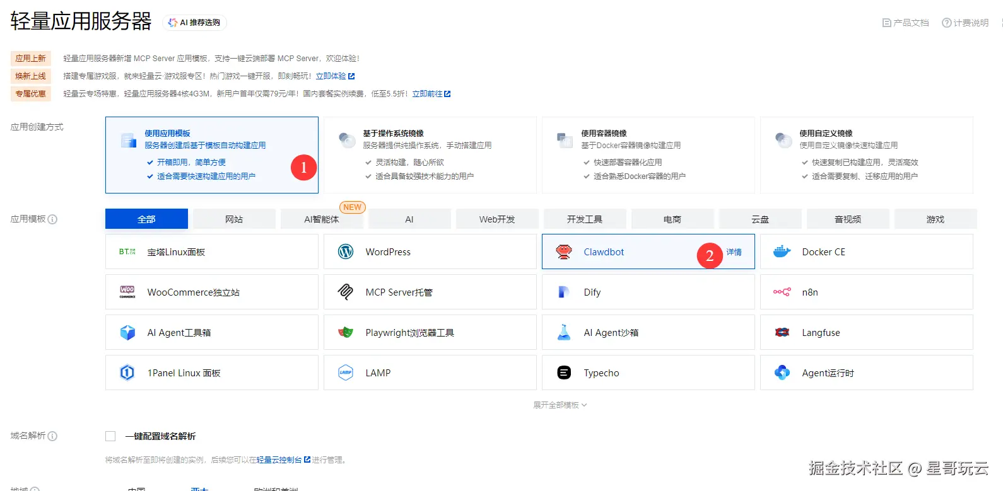Click the WooCommerce logo icon
This screenshot has height=491, width=1003.
pyautogui.click(x=127, y=292)
